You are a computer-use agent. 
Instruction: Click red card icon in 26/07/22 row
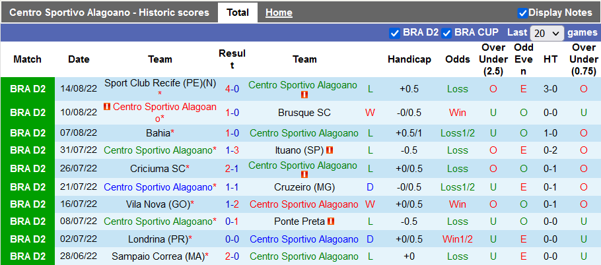click(304, 175)
